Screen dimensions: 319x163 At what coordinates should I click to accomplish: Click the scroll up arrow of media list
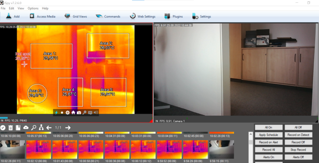251,134
